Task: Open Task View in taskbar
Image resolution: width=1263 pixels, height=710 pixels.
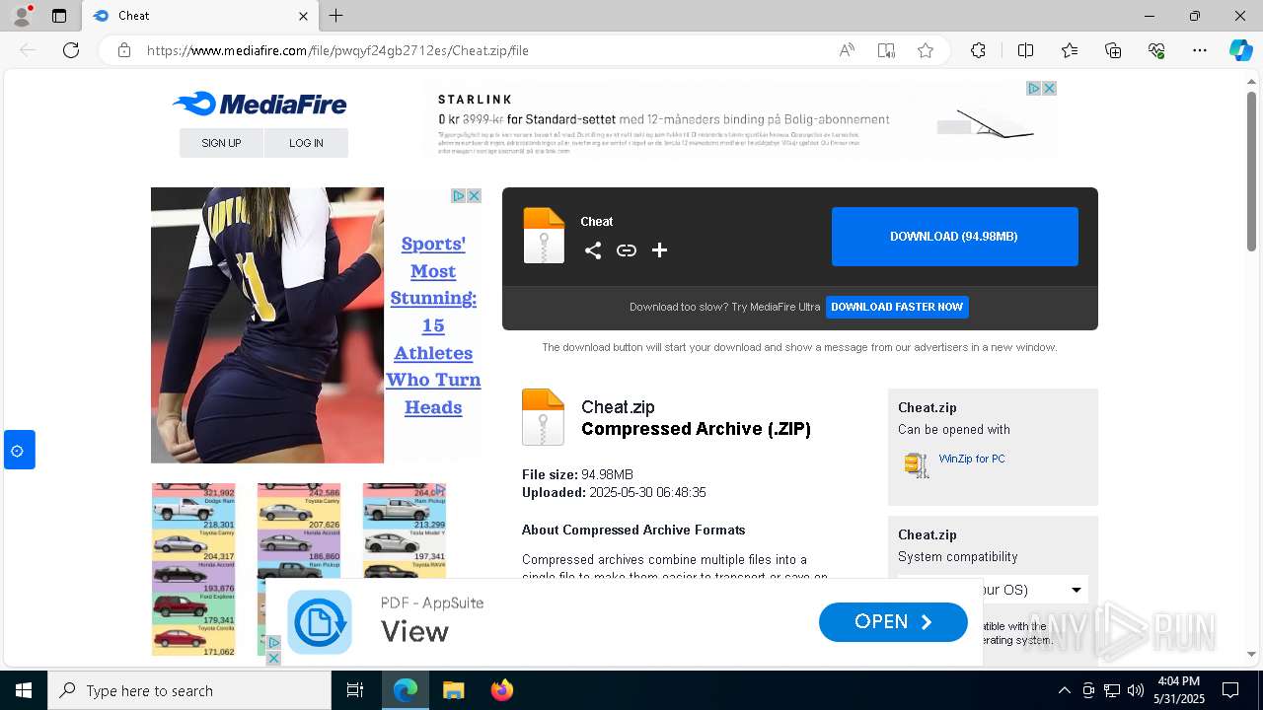Action: [x=355, y=690]
